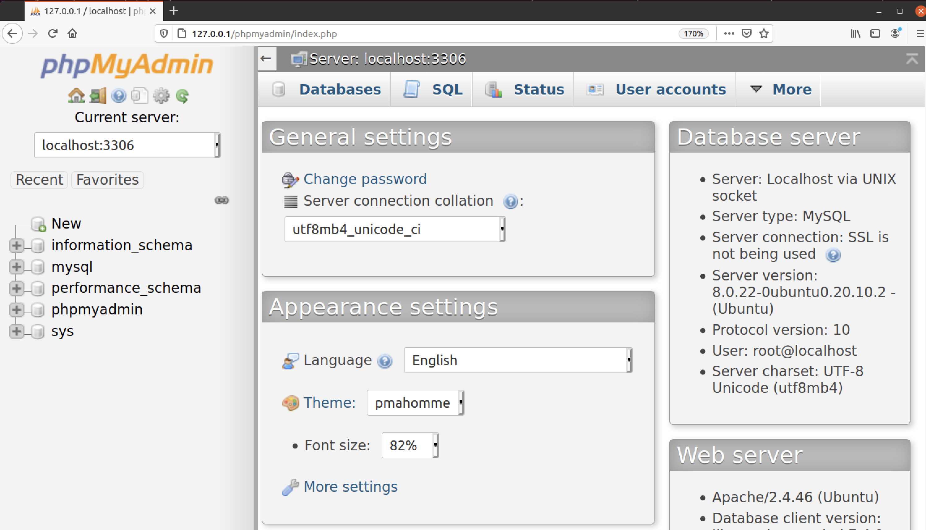Expand the sys database node

tap(16, 331)
